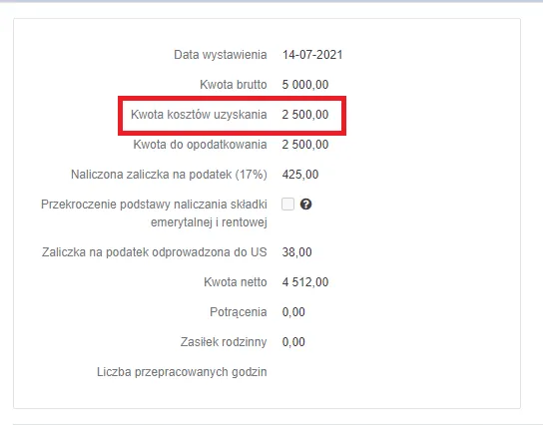Click the Kwota do opodatkowania label

201,145
